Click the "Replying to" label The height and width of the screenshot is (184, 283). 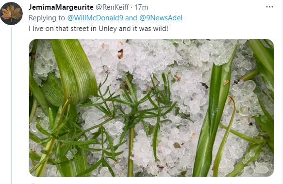pyautogui.click(x=47, y=18)
